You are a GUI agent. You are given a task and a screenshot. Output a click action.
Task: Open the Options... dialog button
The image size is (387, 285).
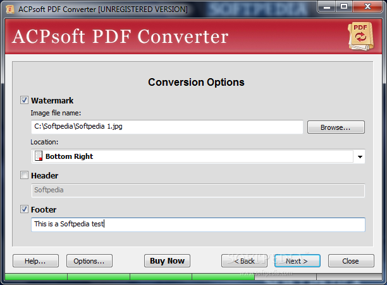(x=89, y=261)
